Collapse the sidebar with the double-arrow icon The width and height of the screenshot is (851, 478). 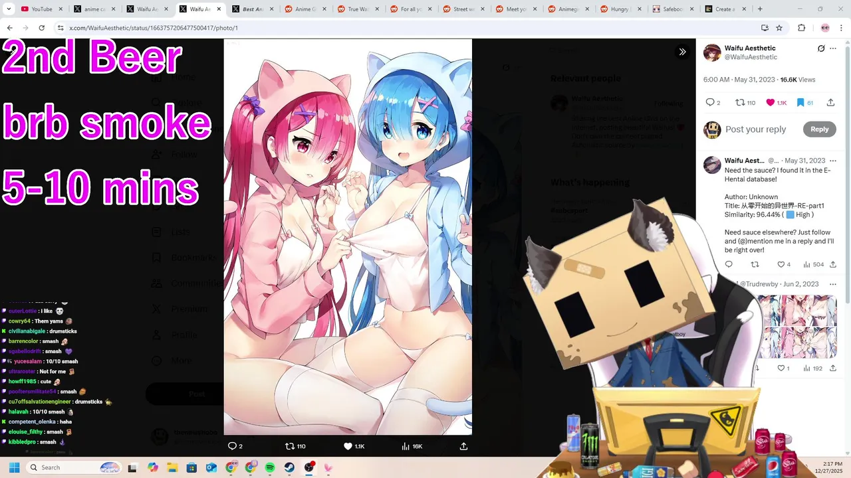(x=682, y=52)
